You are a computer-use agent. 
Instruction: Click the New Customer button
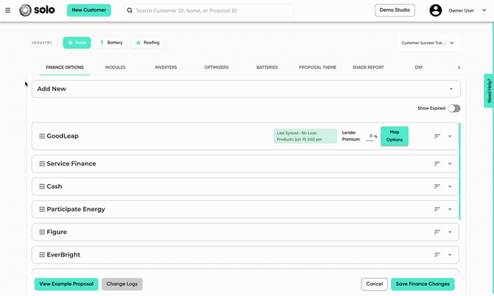88,10
